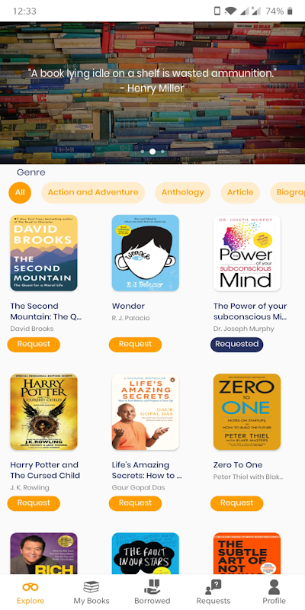Open the Explore glasses icon tab
305x610 pixels.
(30, 586)
